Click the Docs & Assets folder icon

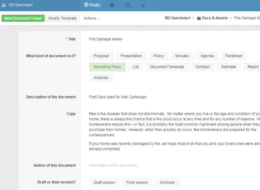pos(199,18)
